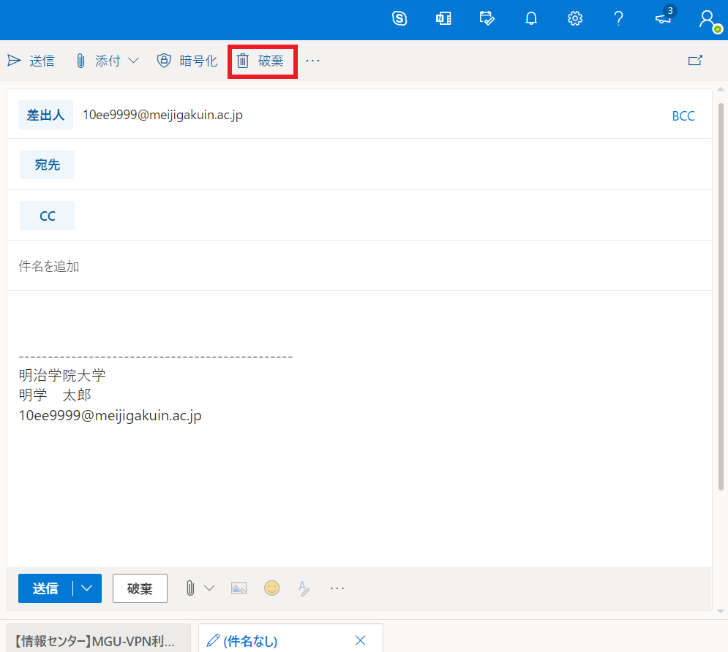Viewport: 728px width, 652px height.
Task: Insert an inline picture icon
Action: [239, 588]
